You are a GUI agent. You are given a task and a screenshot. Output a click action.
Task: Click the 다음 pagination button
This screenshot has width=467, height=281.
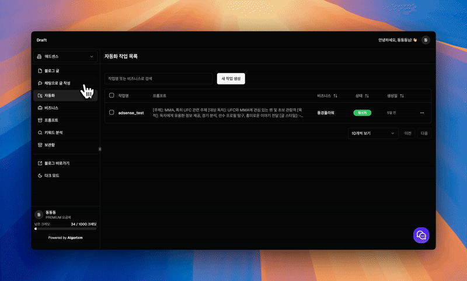(424, 134)
